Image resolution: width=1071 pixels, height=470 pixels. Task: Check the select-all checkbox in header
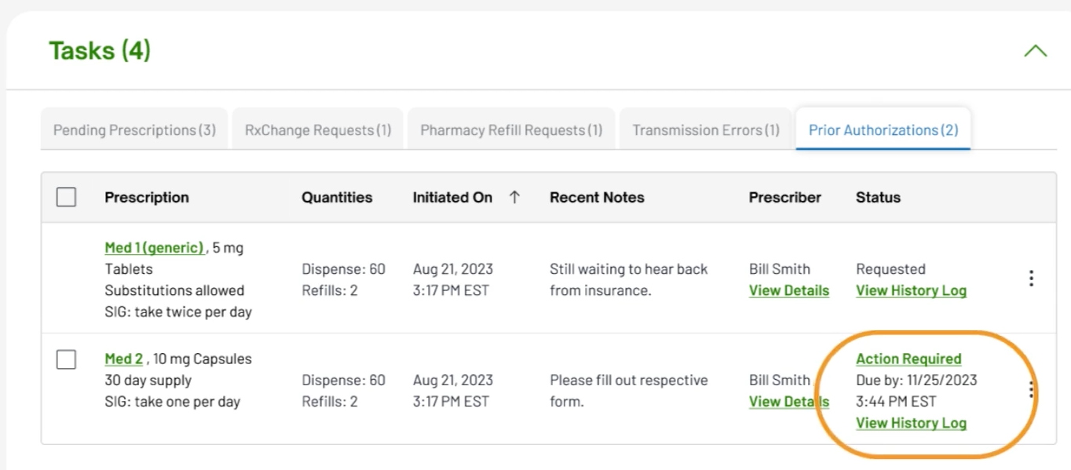click(67, 198)
